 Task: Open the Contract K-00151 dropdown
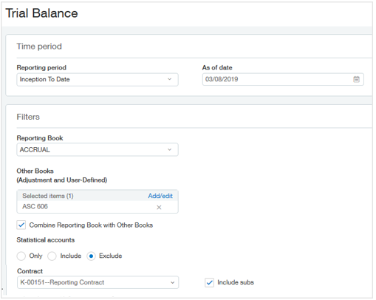[x=98, y=282]
